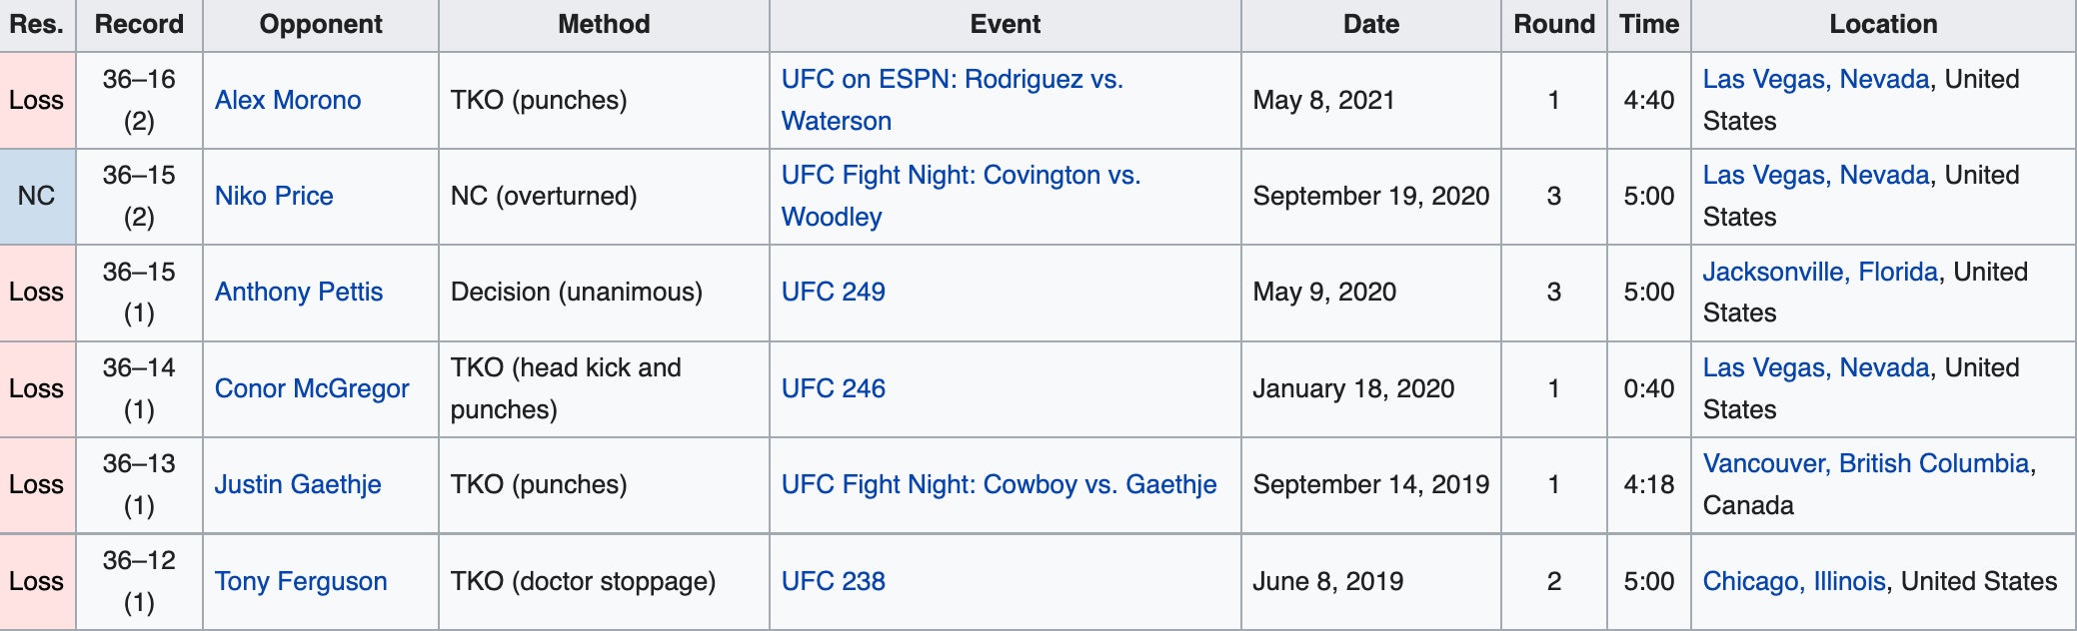Open UFC on ESPN: Rodriguez vs. Waterson
This screenshot has height=631, width=2077.
(952, 80)
